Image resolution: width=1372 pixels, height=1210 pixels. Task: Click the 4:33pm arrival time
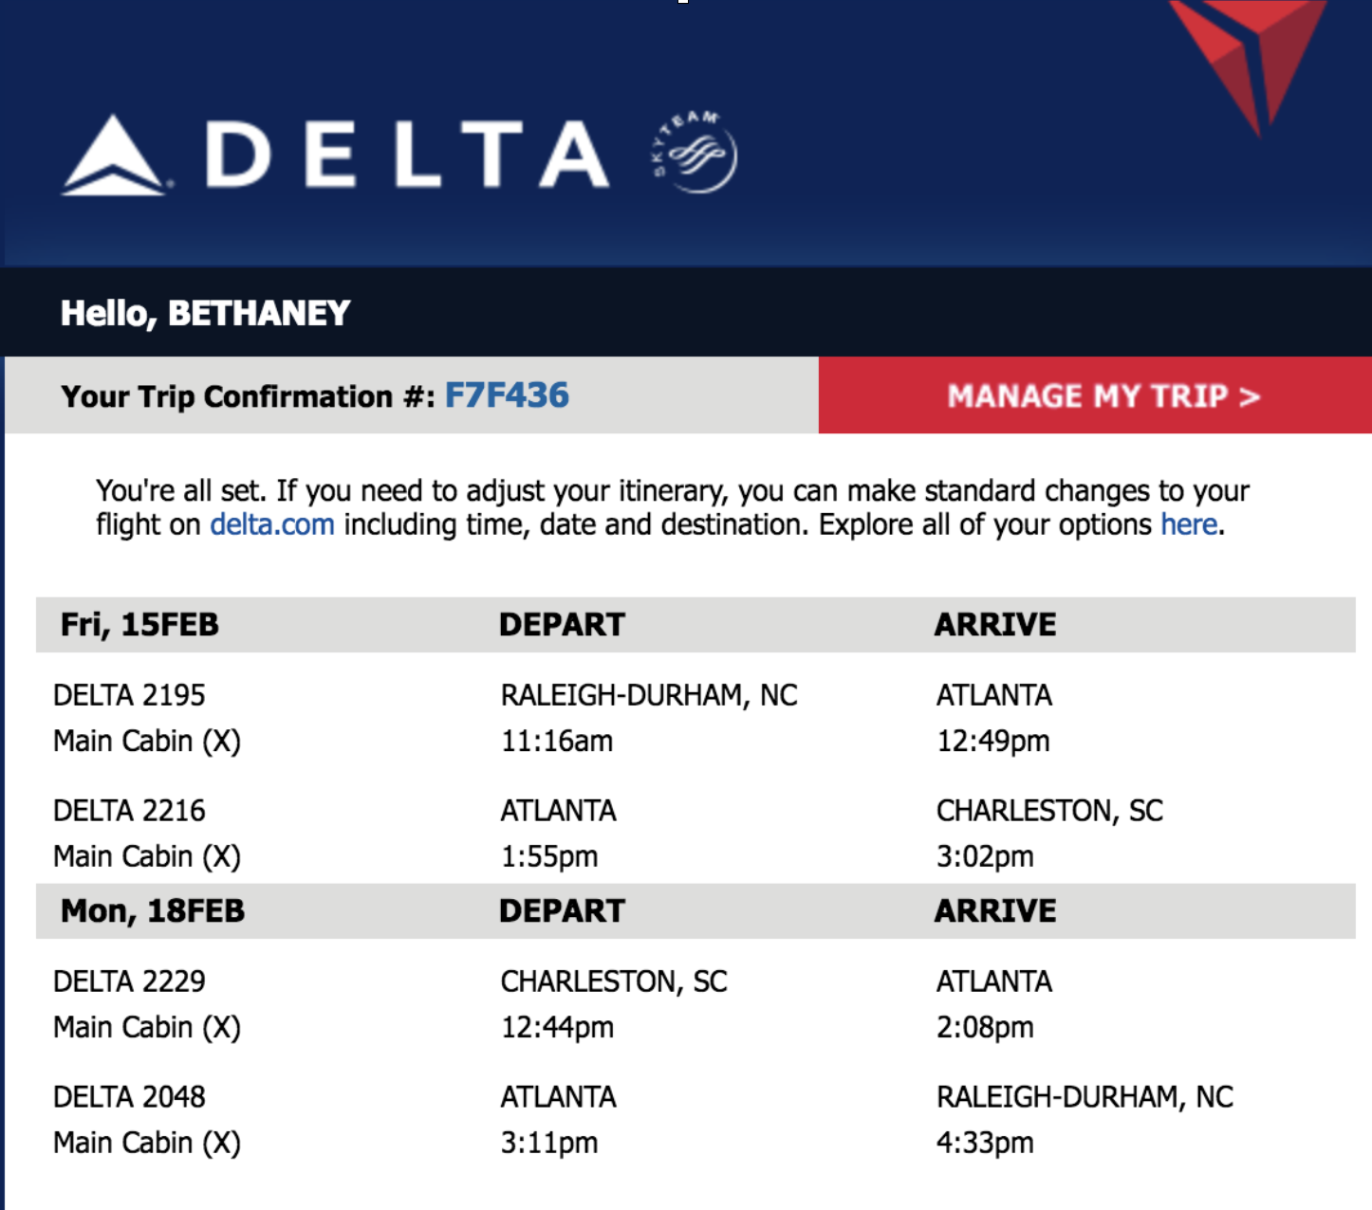point(985,1143)
